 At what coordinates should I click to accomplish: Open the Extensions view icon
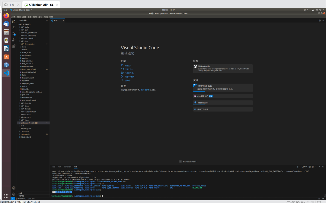[x=14, y=46]
